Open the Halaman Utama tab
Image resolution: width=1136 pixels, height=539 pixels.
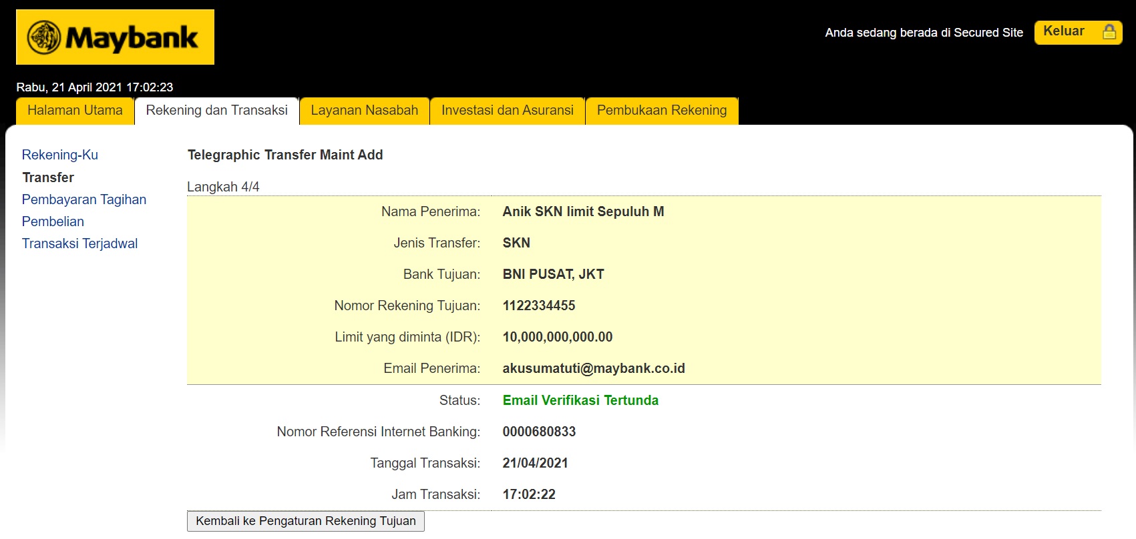[75, 111]
